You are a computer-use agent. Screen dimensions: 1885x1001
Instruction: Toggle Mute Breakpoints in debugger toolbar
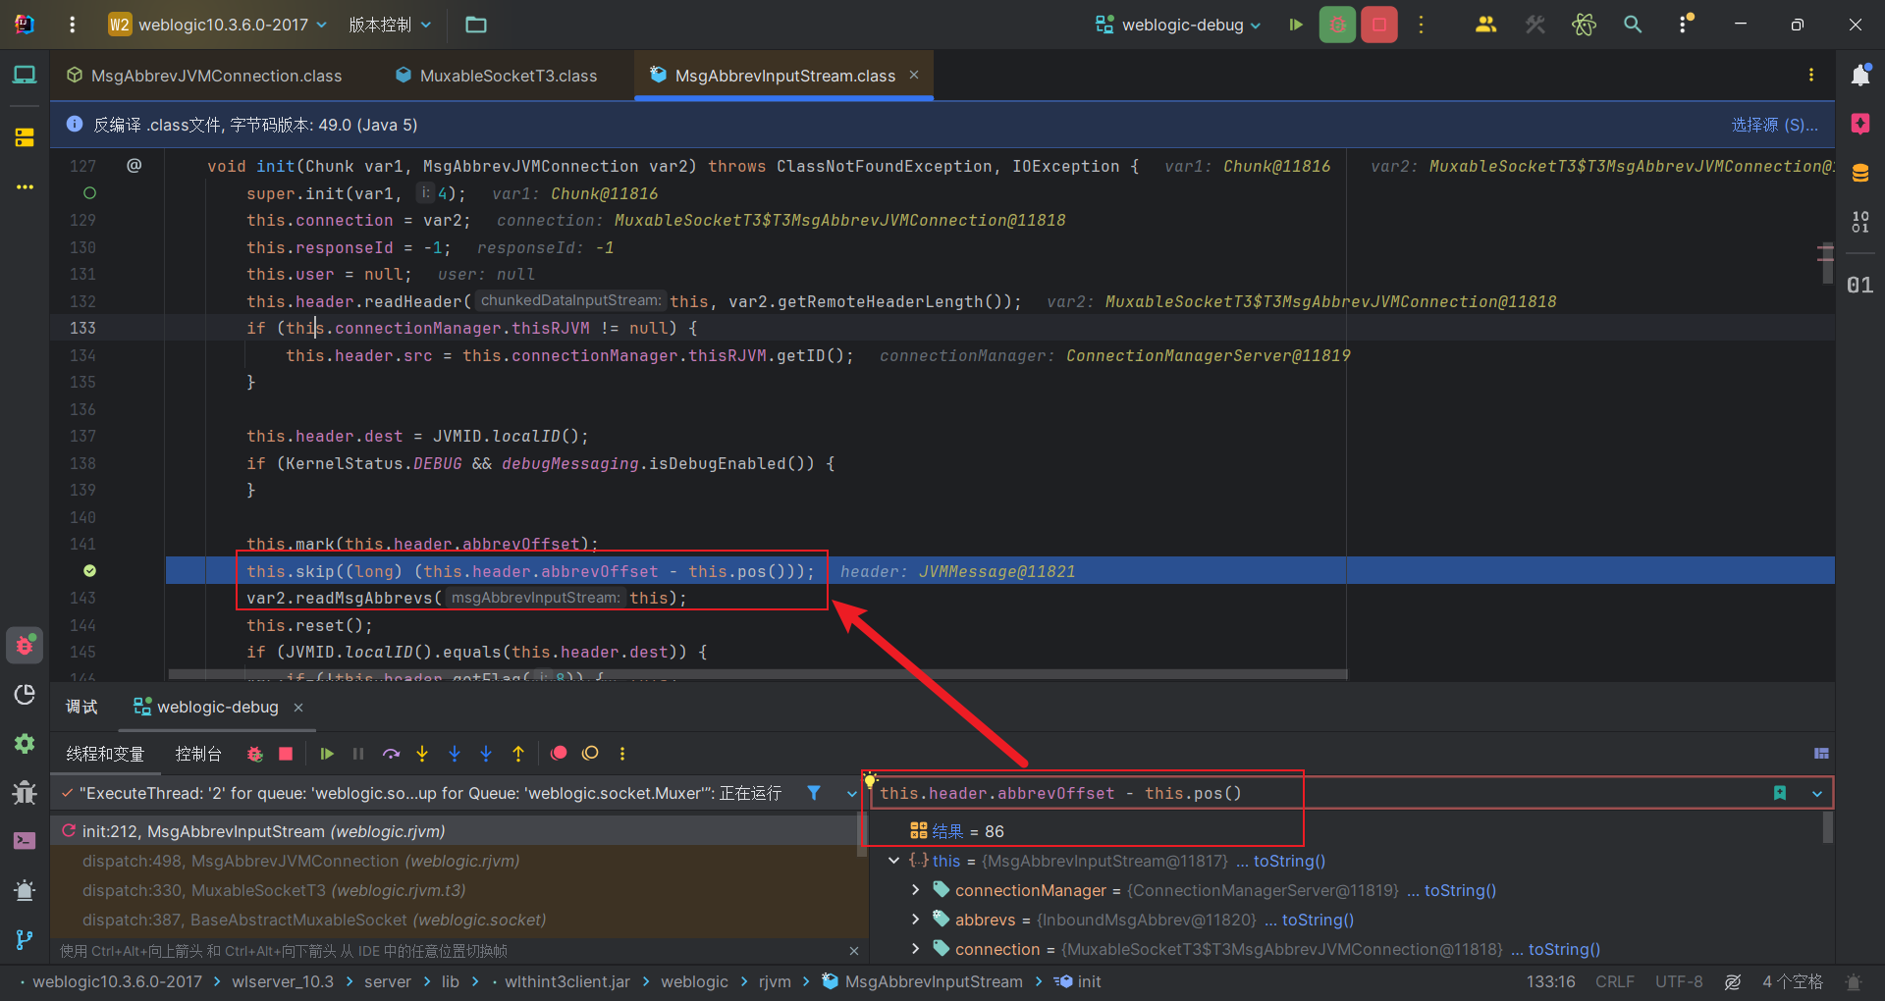click(x=590, y=754)
